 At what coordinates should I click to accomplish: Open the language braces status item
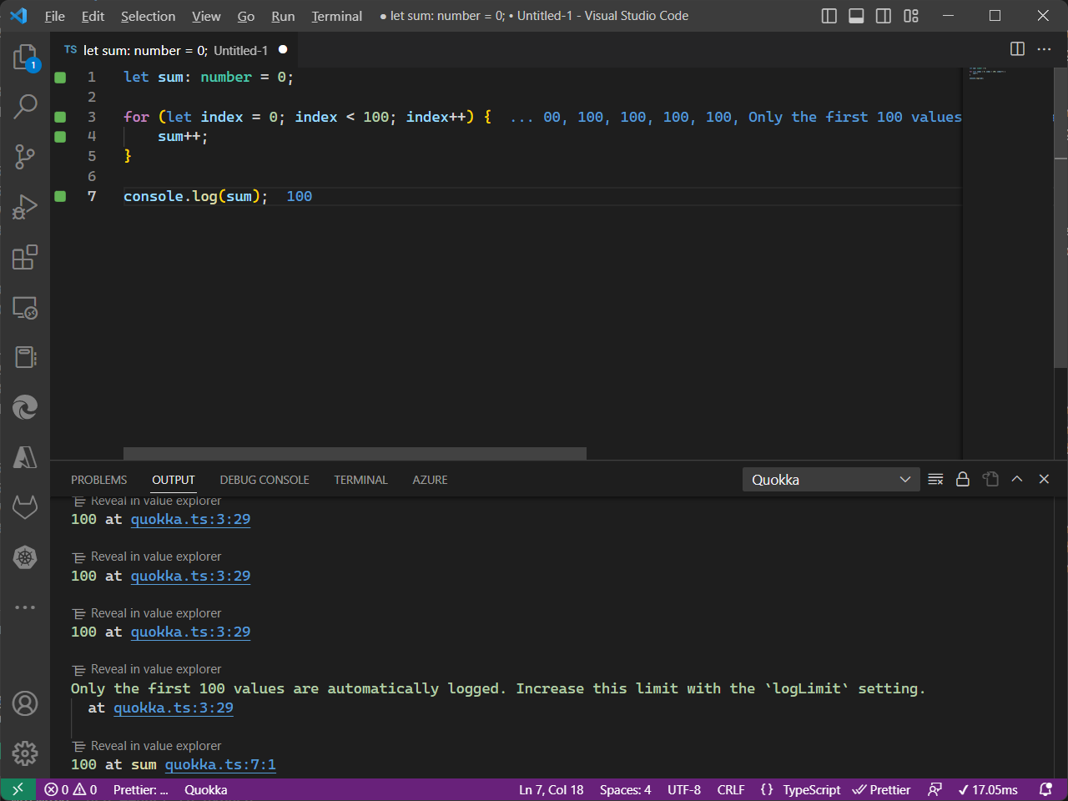(767, 789)
